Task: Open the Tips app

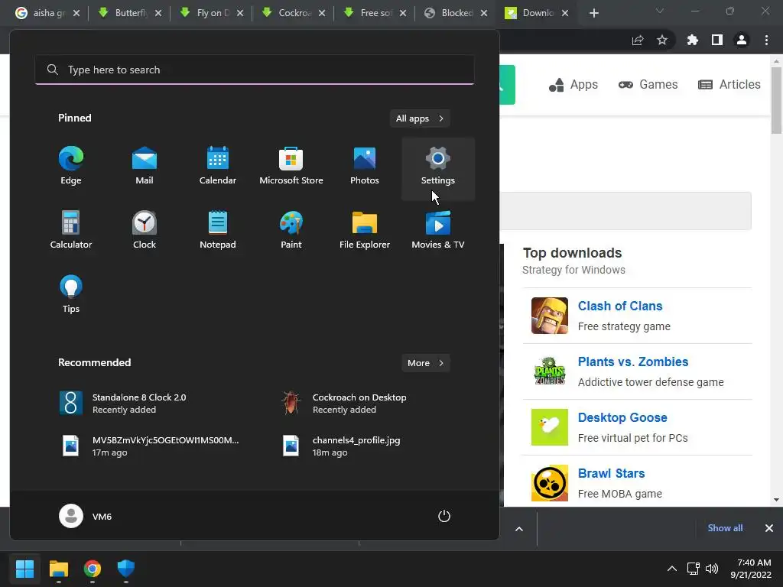Action: point(71,294)
